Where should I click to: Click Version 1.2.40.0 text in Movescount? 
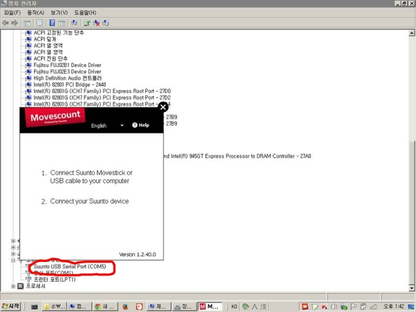click(x=137, y=255)
